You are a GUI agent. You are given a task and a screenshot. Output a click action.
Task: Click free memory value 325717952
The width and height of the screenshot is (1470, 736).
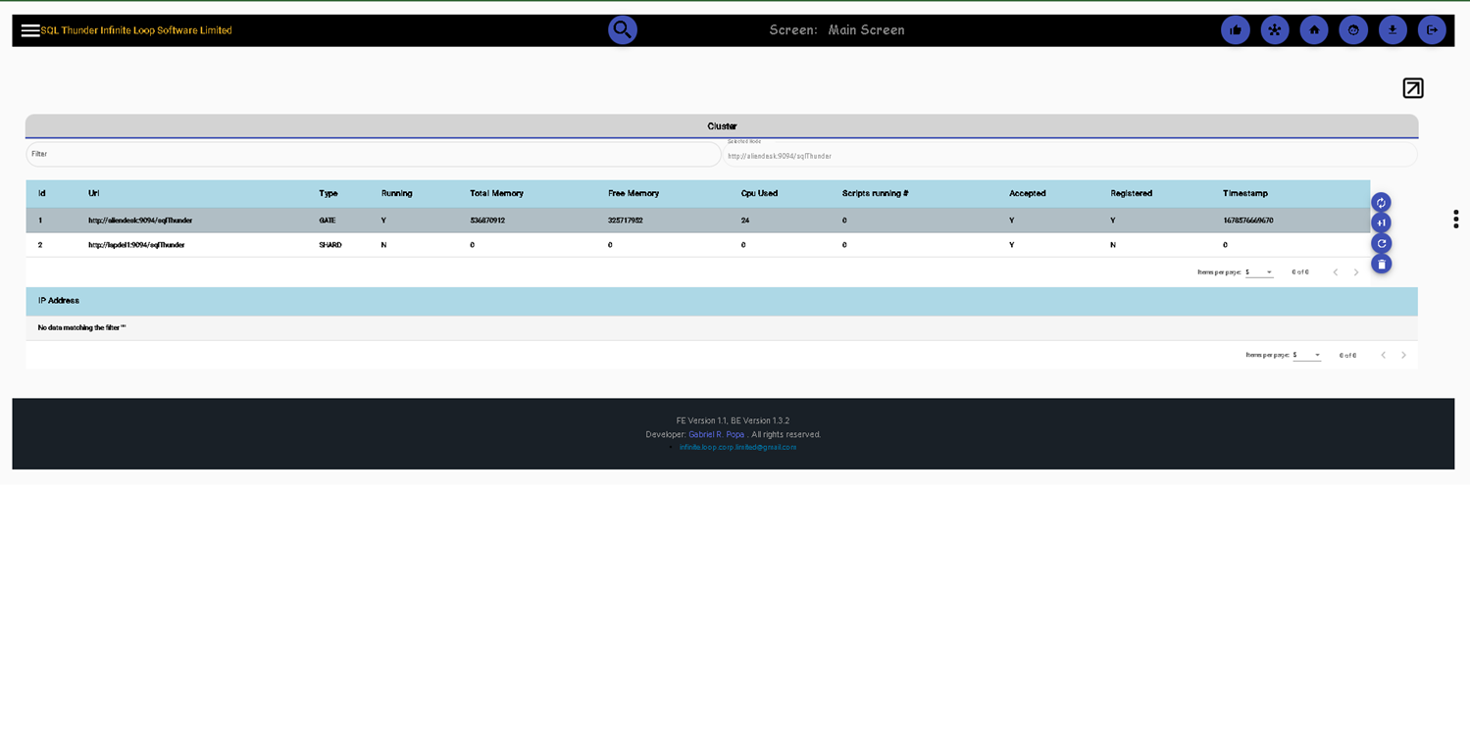pyautogui.click(x=626, y=221)
